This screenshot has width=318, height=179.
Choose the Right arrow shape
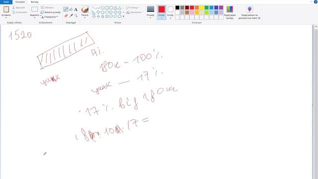[x=111, y=12]
